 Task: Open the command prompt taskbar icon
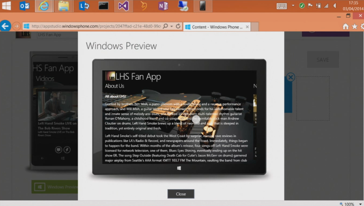coord(103,6)
